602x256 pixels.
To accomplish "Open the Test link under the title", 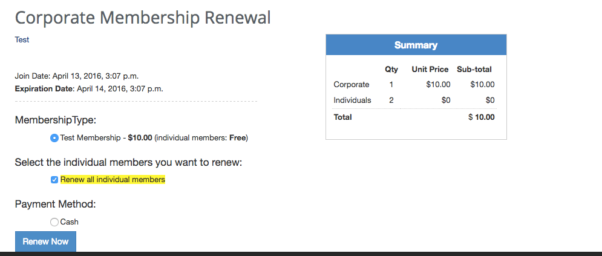I will [22, 40].
